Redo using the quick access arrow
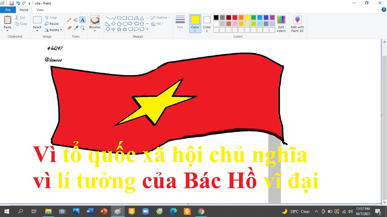Screen dimensions: 387x217 (24, 3)
